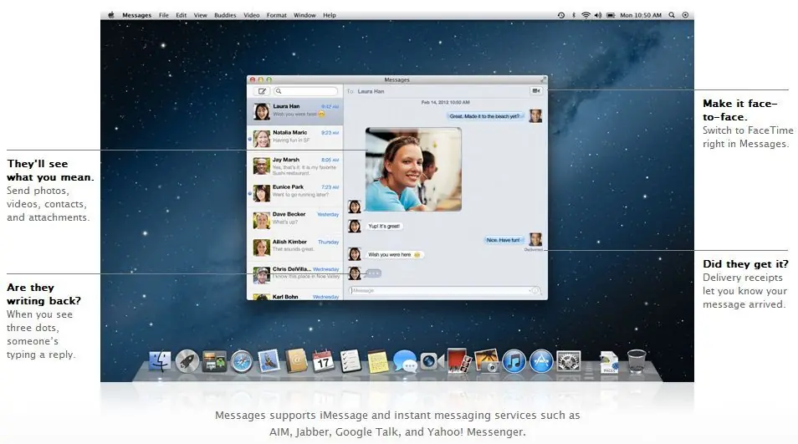
Task: Select the Laura Han conversation
Action: point(295,111)
